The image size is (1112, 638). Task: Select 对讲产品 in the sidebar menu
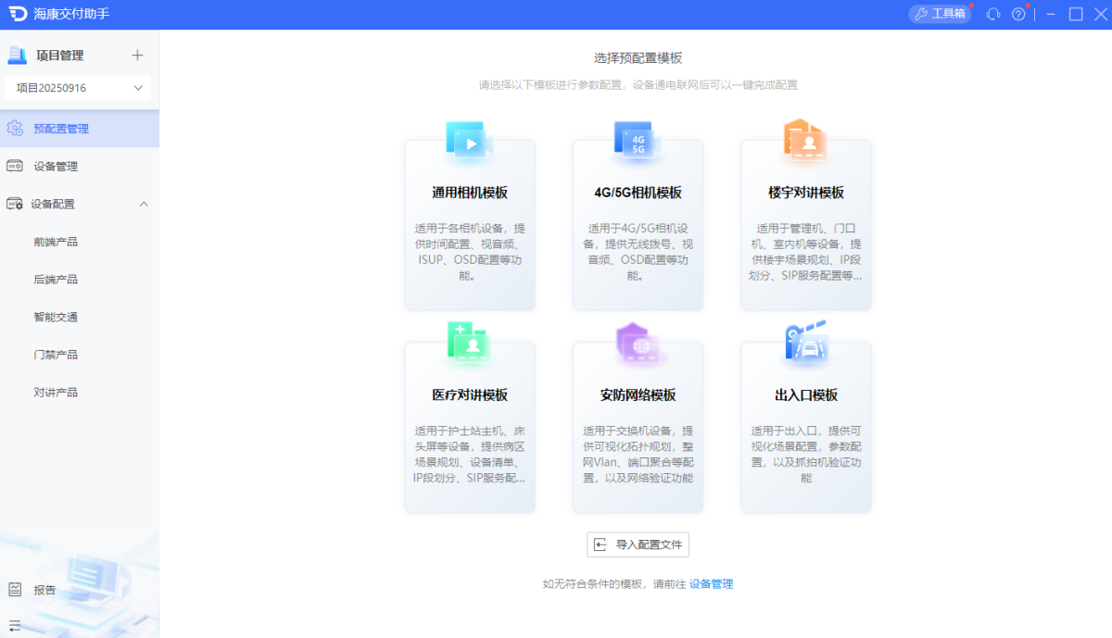point(57,392)
